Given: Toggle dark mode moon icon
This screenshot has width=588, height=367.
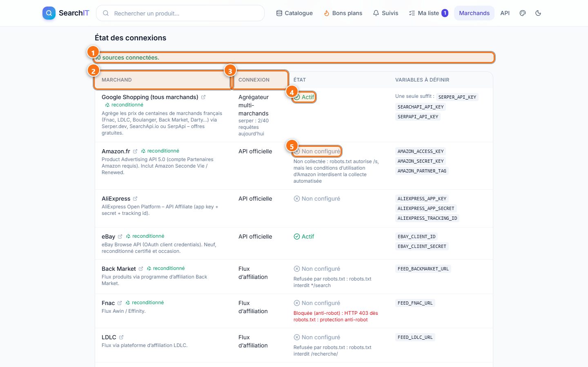Looking at the screenshot, I should point(538,13).
